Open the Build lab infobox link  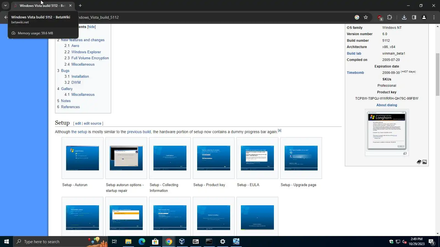coord(354,53)
